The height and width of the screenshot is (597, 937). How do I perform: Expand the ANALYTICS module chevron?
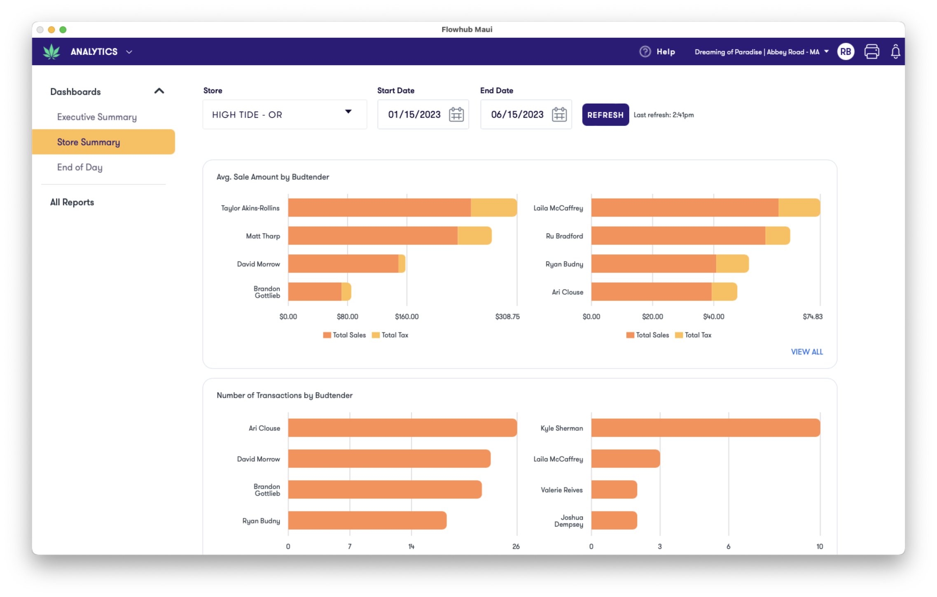[129, 52]
